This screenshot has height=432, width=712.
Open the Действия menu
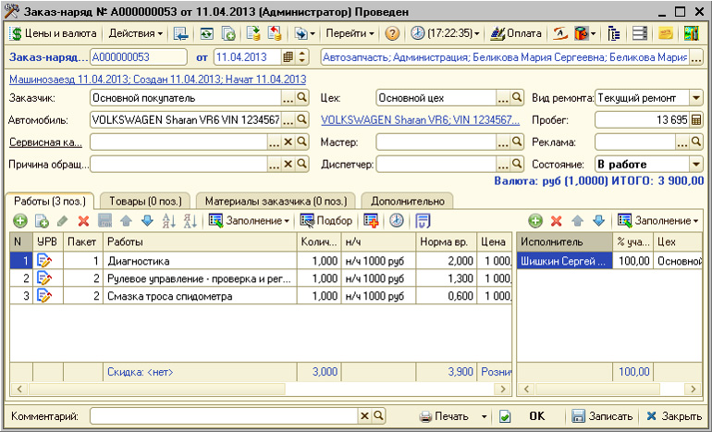pyautogui.click(x=135, y=33)
